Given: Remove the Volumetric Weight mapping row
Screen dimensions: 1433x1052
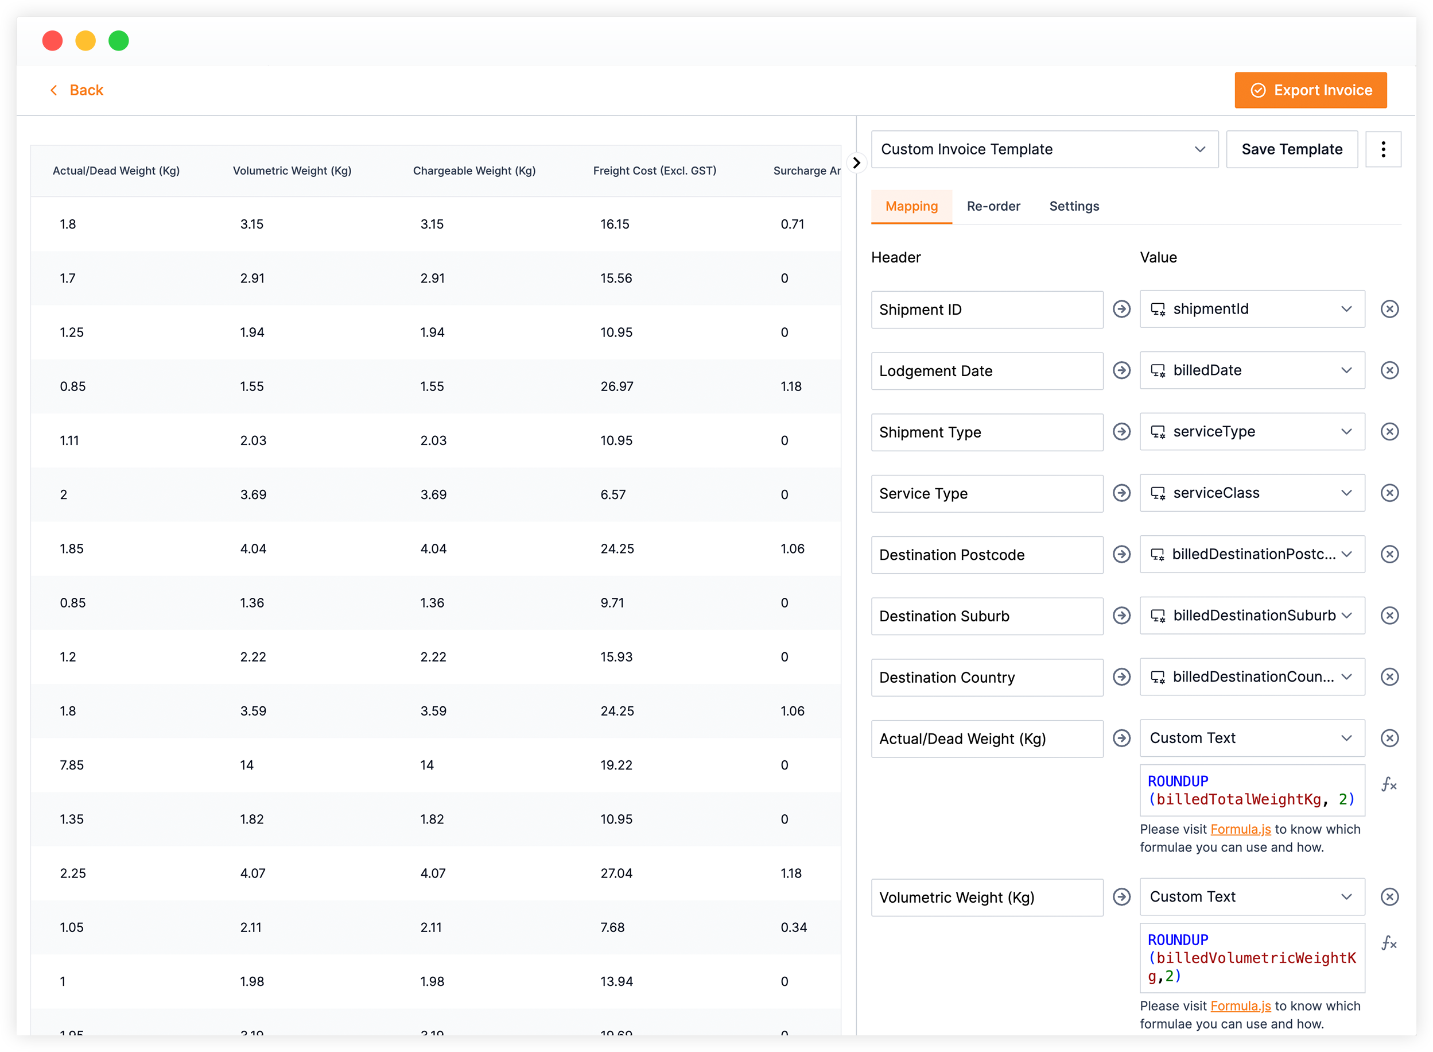Looking at the screenshot, I should (1389, 896).
